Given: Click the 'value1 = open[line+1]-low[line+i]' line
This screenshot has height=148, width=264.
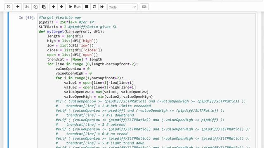Looking at the screenshot, I should coord(99,83).
